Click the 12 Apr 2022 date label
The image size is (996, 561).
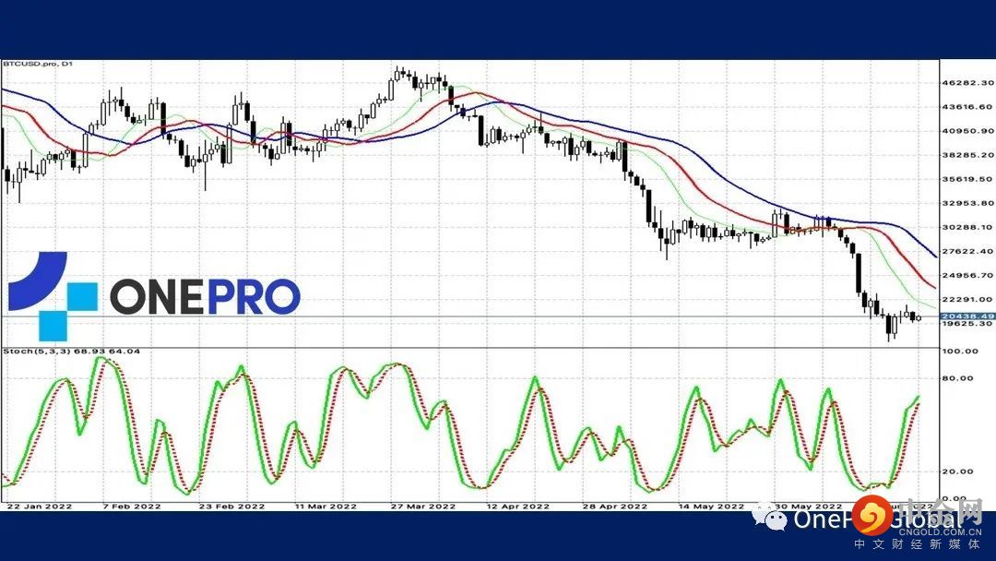[517, 507]
